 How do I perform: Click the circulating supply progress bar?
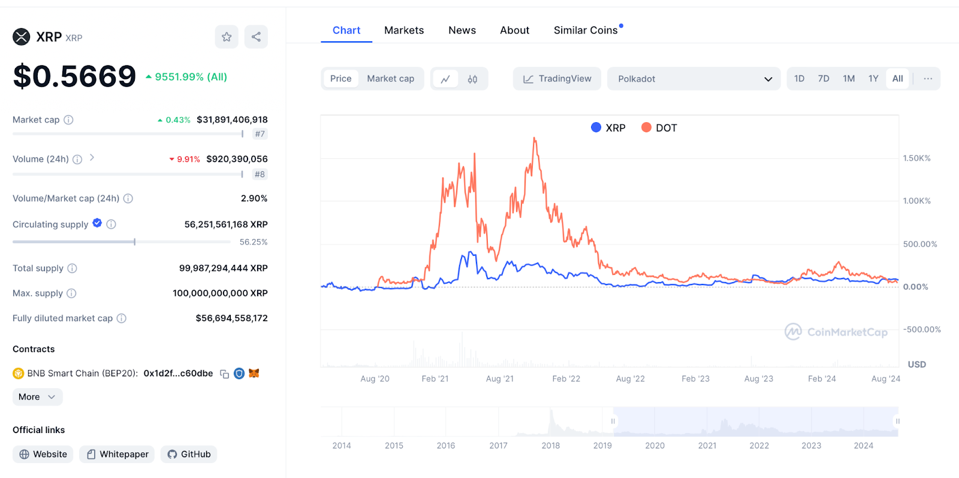(x=122, y=242)
